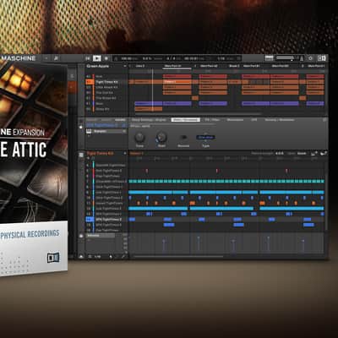
Task: Click the 1/16 step grid value at the bottom
Action: [x=97, y=257]
